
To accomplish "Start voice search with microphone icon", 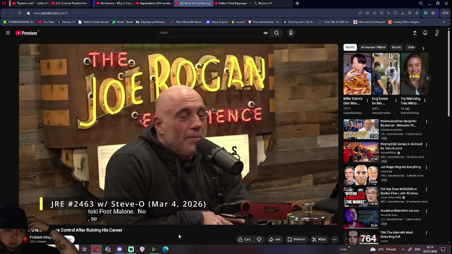I will [x=291, y=33].
